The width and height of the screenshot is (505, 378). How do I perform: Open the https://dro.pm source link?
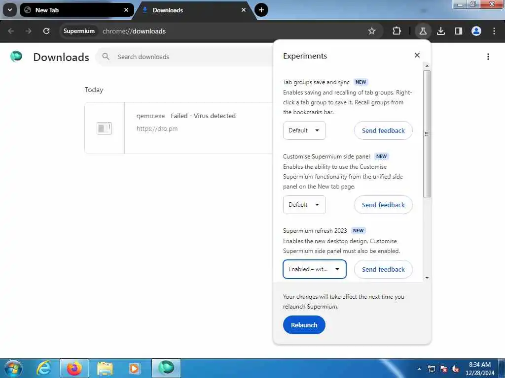(x=157, y=128)
